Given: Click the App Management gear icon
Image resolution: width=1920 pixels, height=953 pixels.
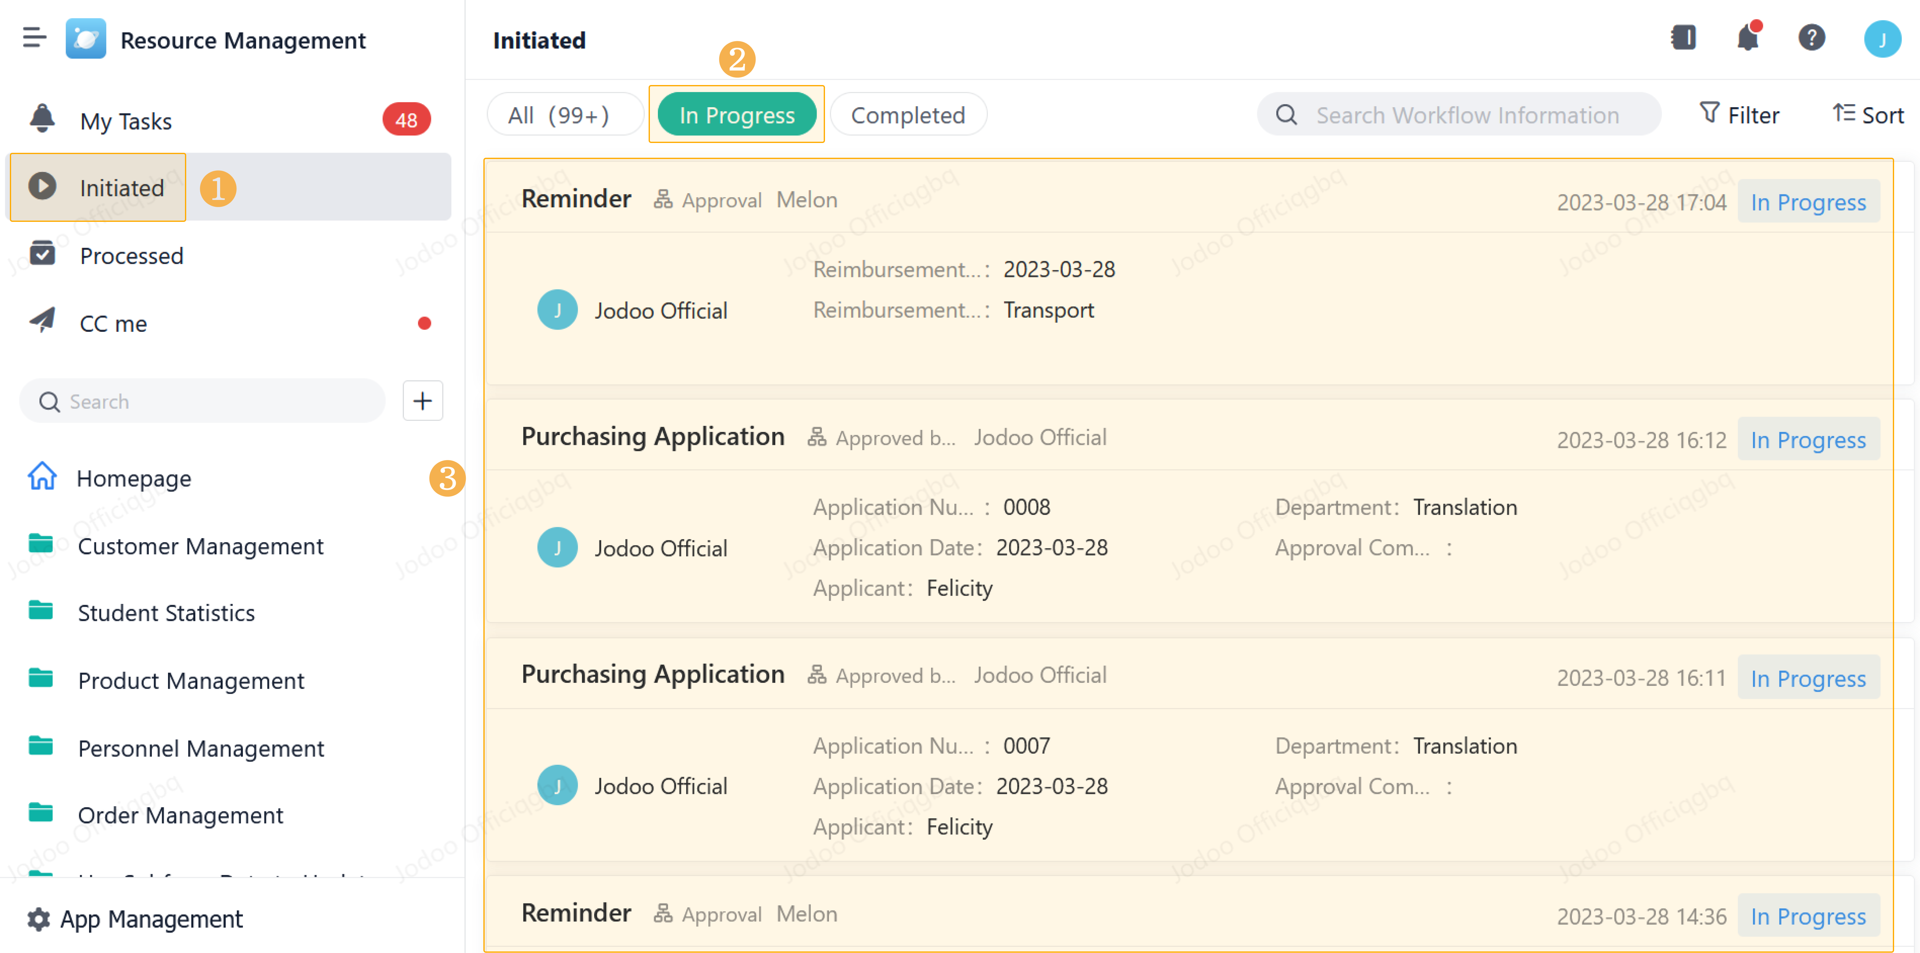Looking at the screenshot, I should coord(39,919).
